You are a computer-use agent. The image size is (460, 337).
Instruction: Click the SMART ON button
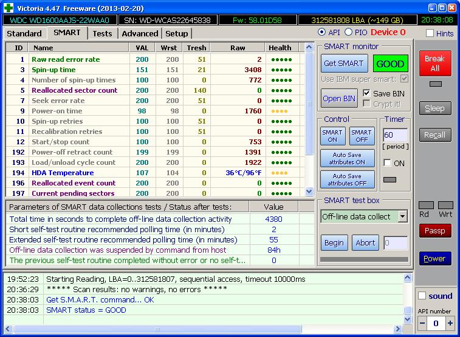(x=332, y=136)
